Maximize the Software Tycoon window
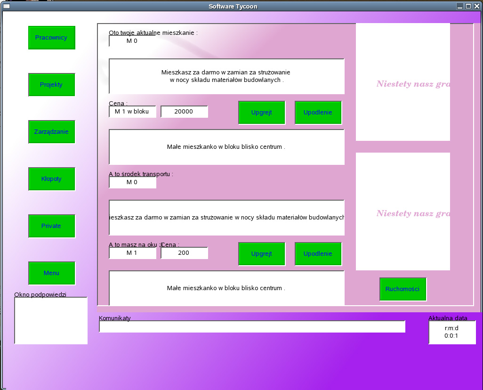Viewport: 483px width, 390px height. pos(468,6)
